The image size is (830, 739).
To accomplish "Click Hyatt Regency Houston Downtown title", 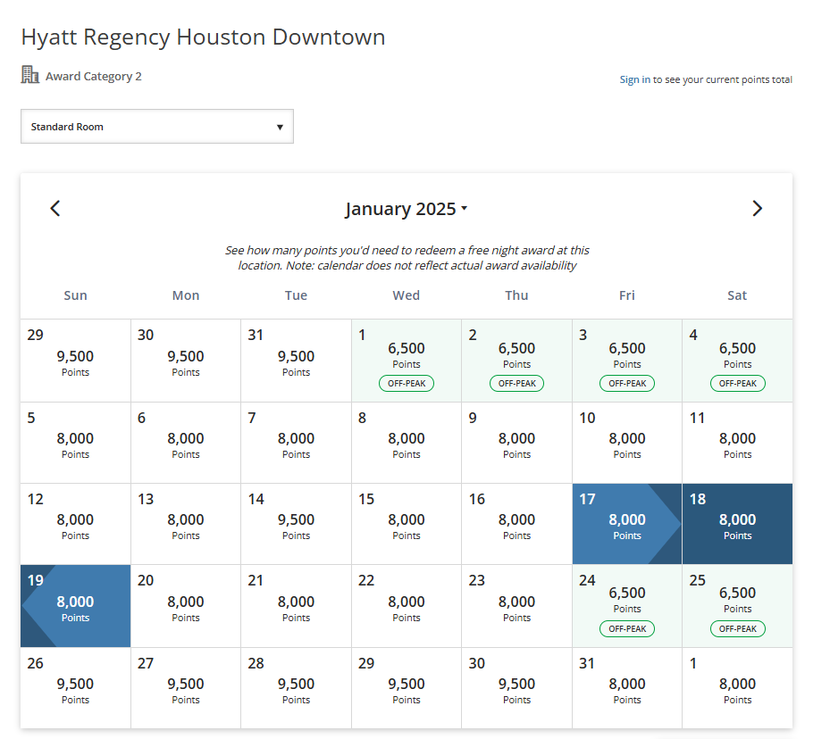I will [x=204, y=37].
